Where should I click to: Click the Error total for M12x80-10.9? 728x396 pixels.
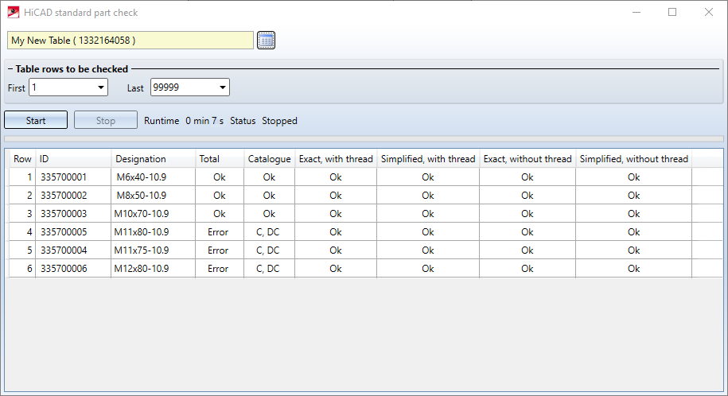point(218,268)
